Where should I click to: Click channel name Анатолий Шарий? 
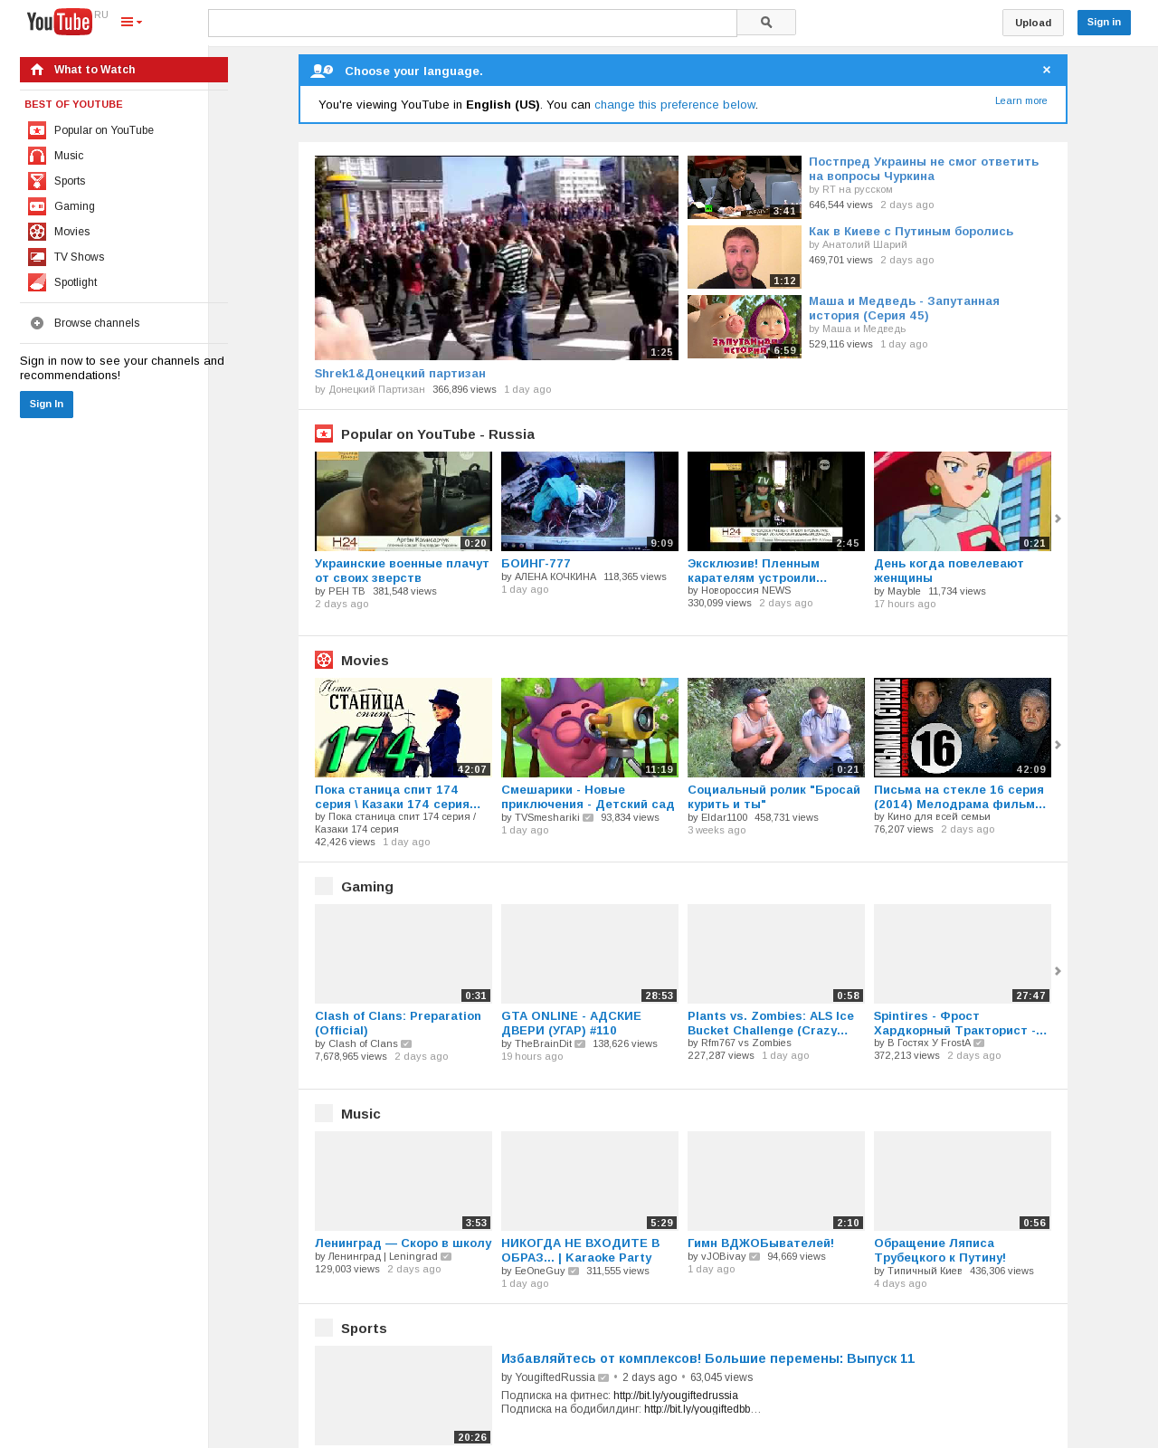[x=864, y=244]
